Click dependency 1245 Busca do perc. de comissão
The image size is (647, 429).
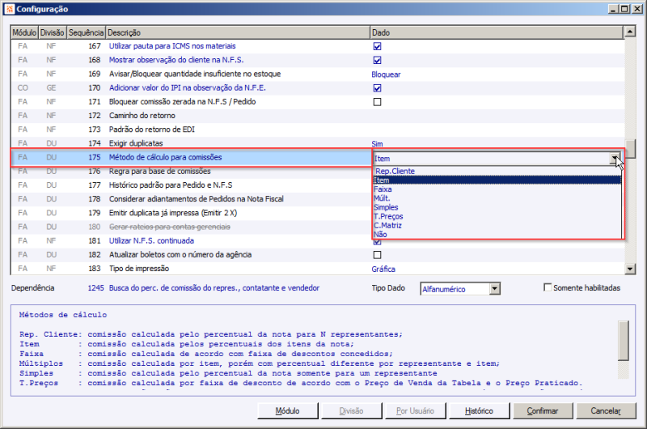[x=204, y=288]
